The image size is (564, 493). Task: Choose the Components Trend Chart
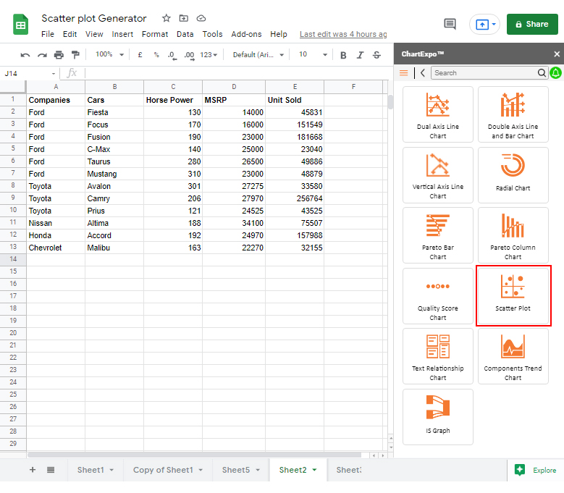pyautogui.click(x=513, y=356)
